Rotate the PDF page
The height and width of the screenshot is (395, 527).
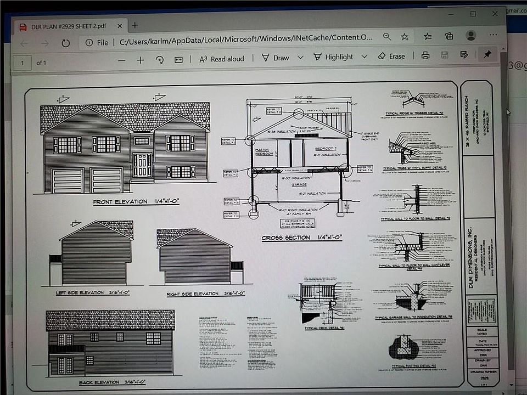coord(159,60)
